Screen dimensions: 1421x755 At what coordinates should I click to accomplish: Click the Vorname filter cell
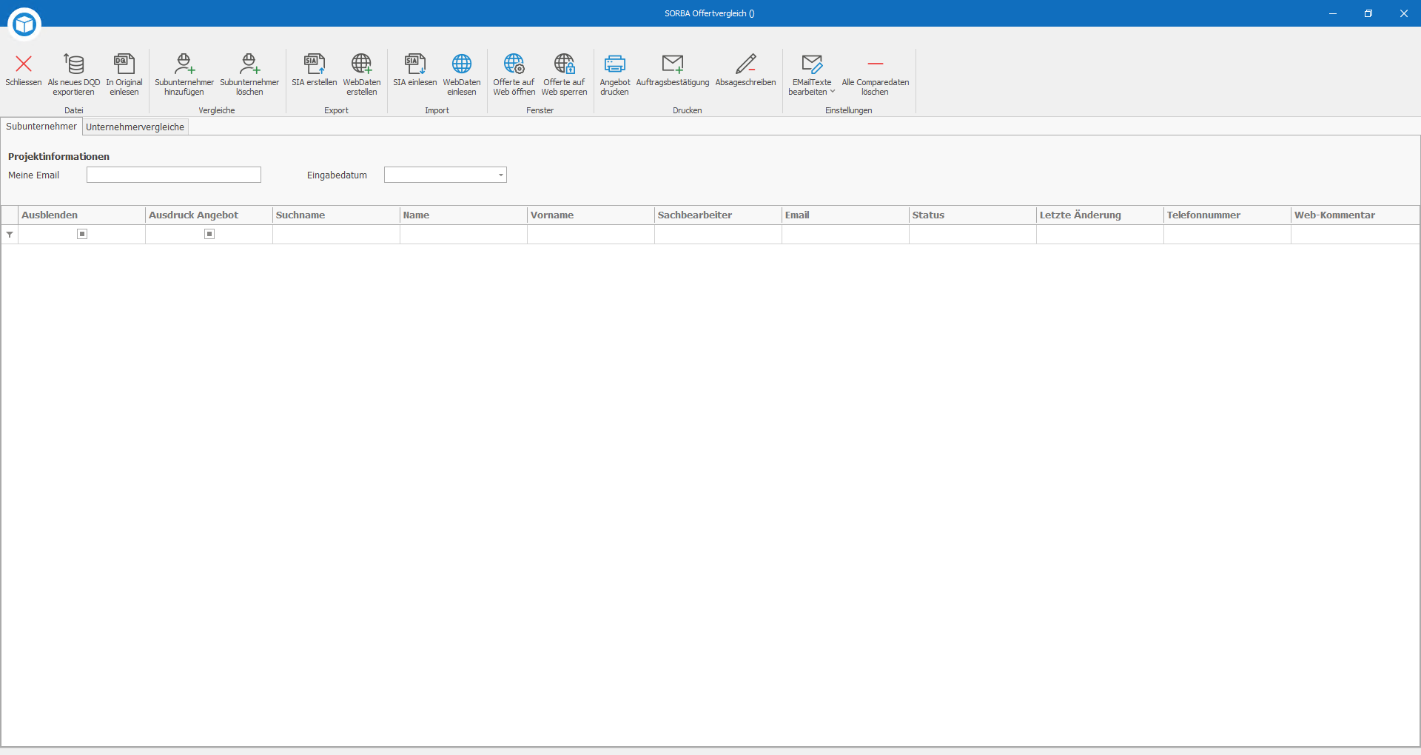591,235
